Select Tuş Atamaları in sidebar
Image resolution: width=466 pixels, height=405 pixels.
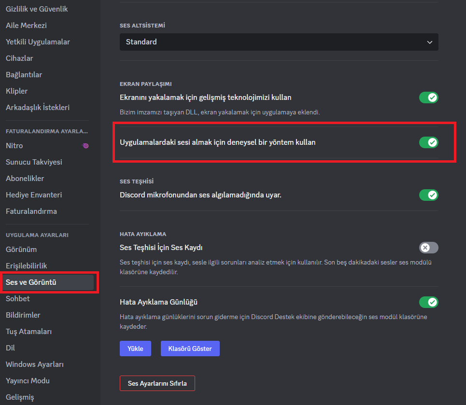point(28,332)
